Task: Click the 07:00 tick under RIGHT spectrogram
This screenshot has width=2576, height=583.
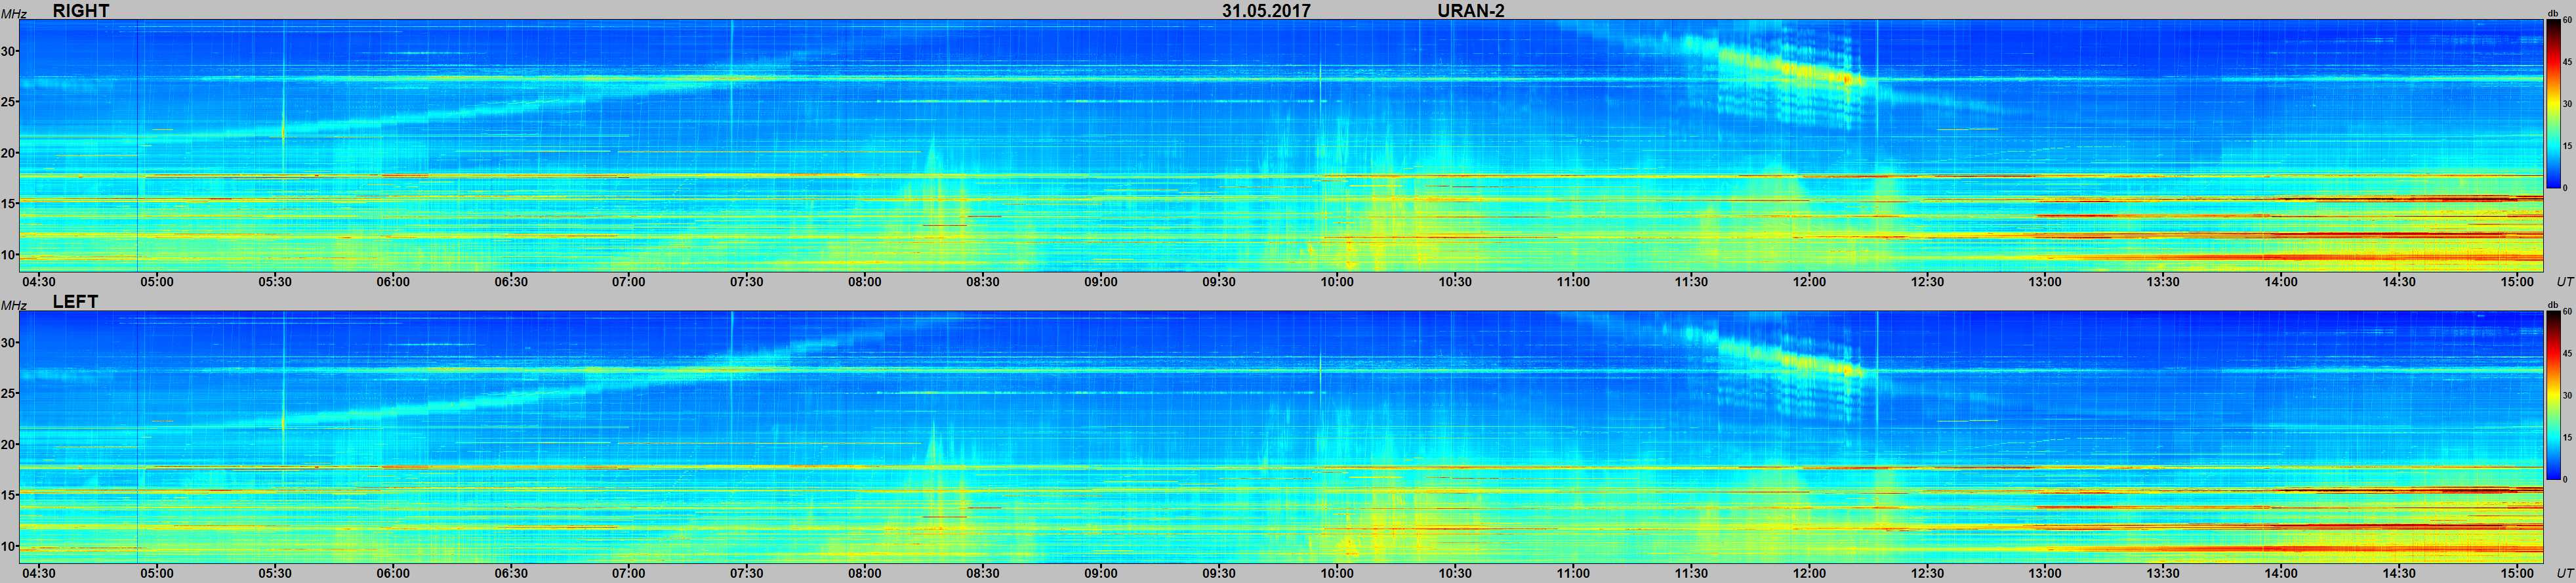Action: tap(629, 282)
